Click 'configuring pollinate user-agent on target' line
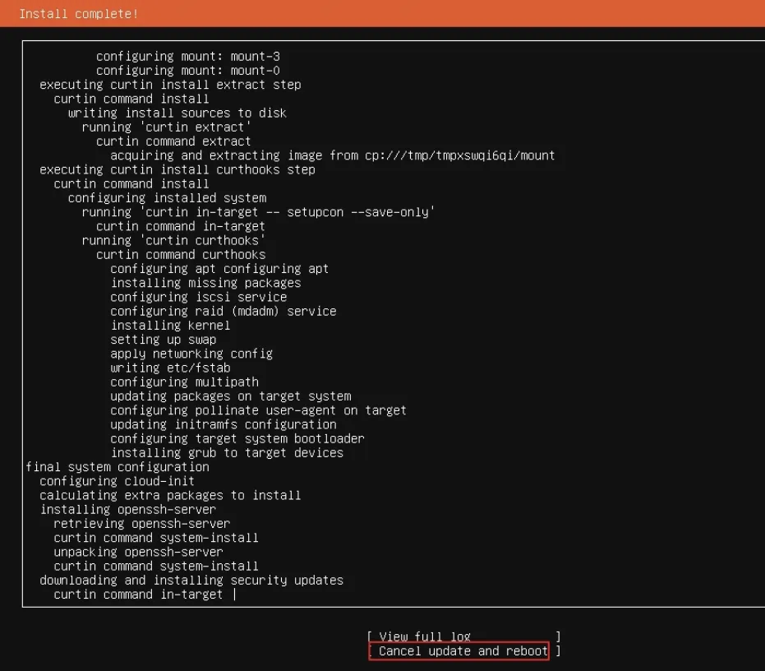This screenshot has height=671, width=765. click(x=258, y=410)
